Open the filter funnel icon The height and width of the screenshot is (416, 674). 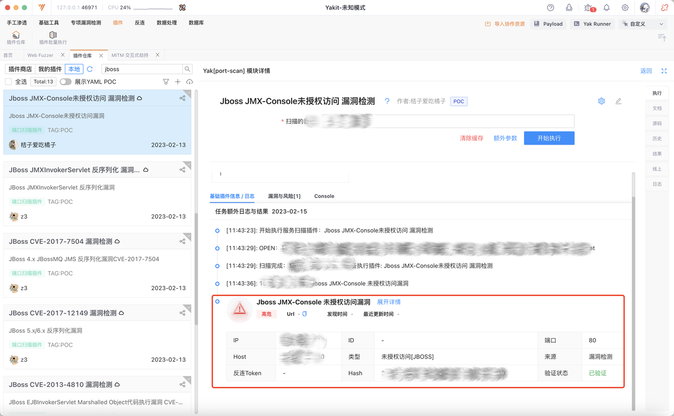click(166, 82)
